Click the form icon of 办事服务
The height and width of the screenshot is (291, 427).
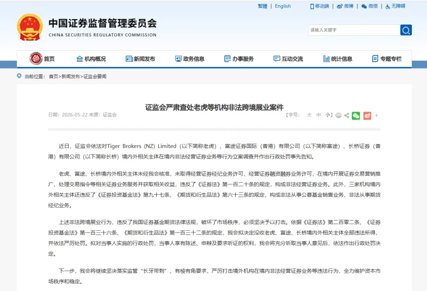(x=227, y=59)
